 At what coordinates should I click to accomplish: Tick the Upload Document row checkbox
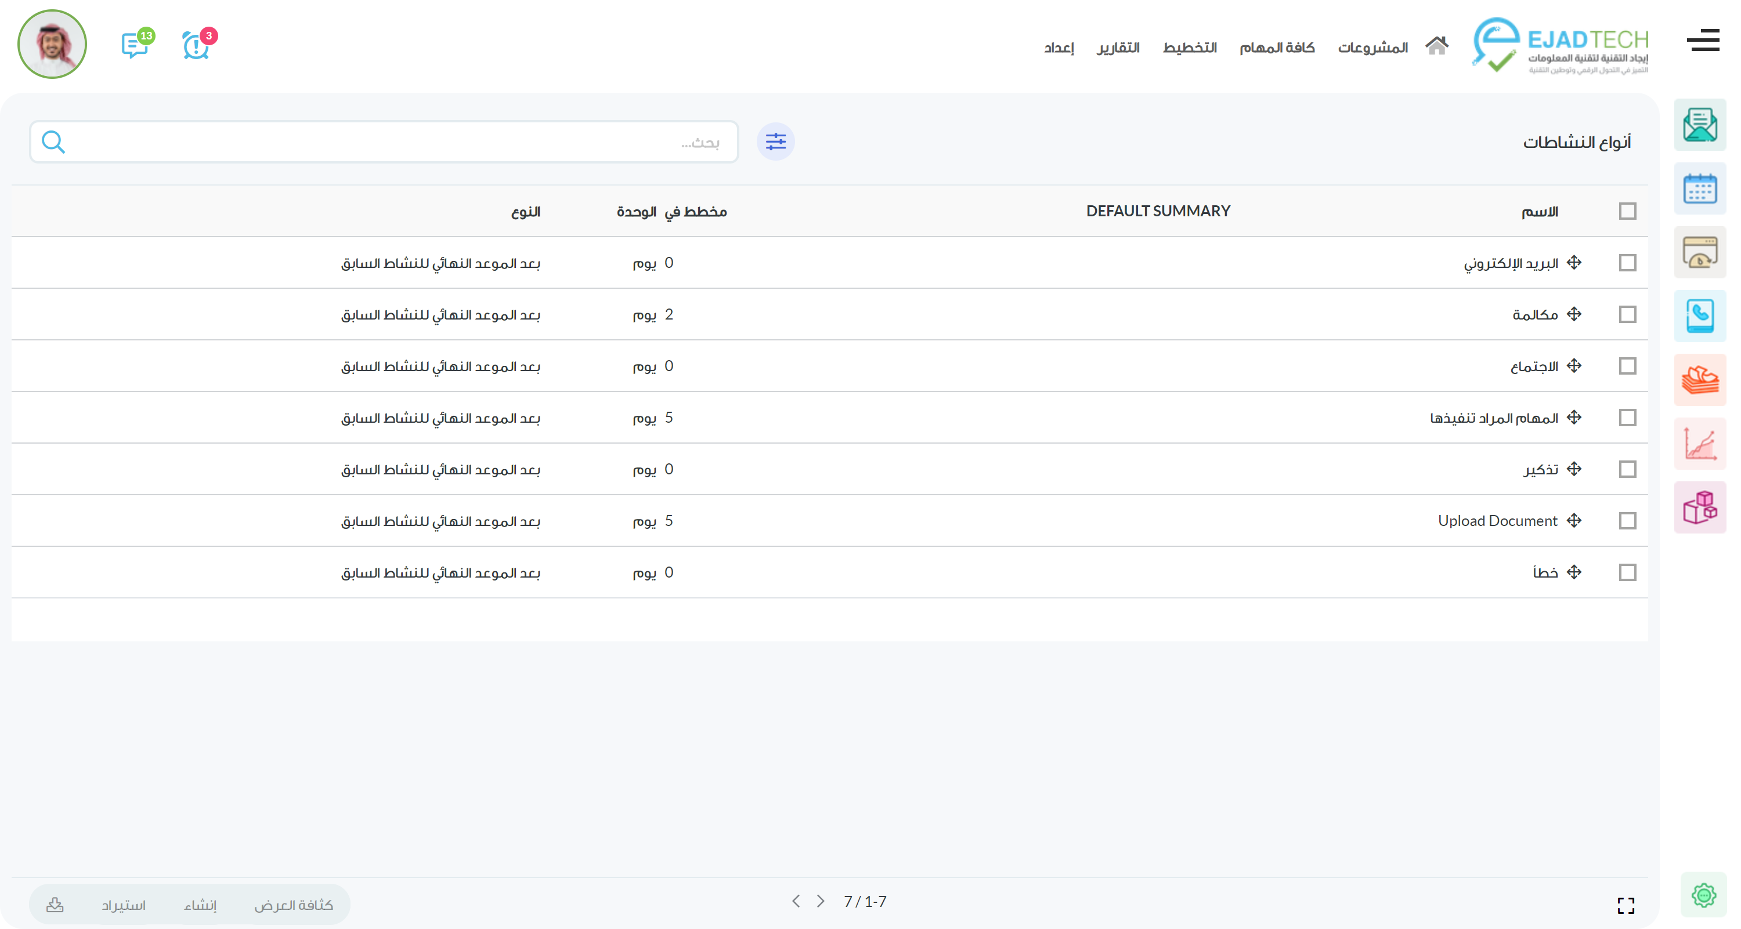coord(1627,521)
